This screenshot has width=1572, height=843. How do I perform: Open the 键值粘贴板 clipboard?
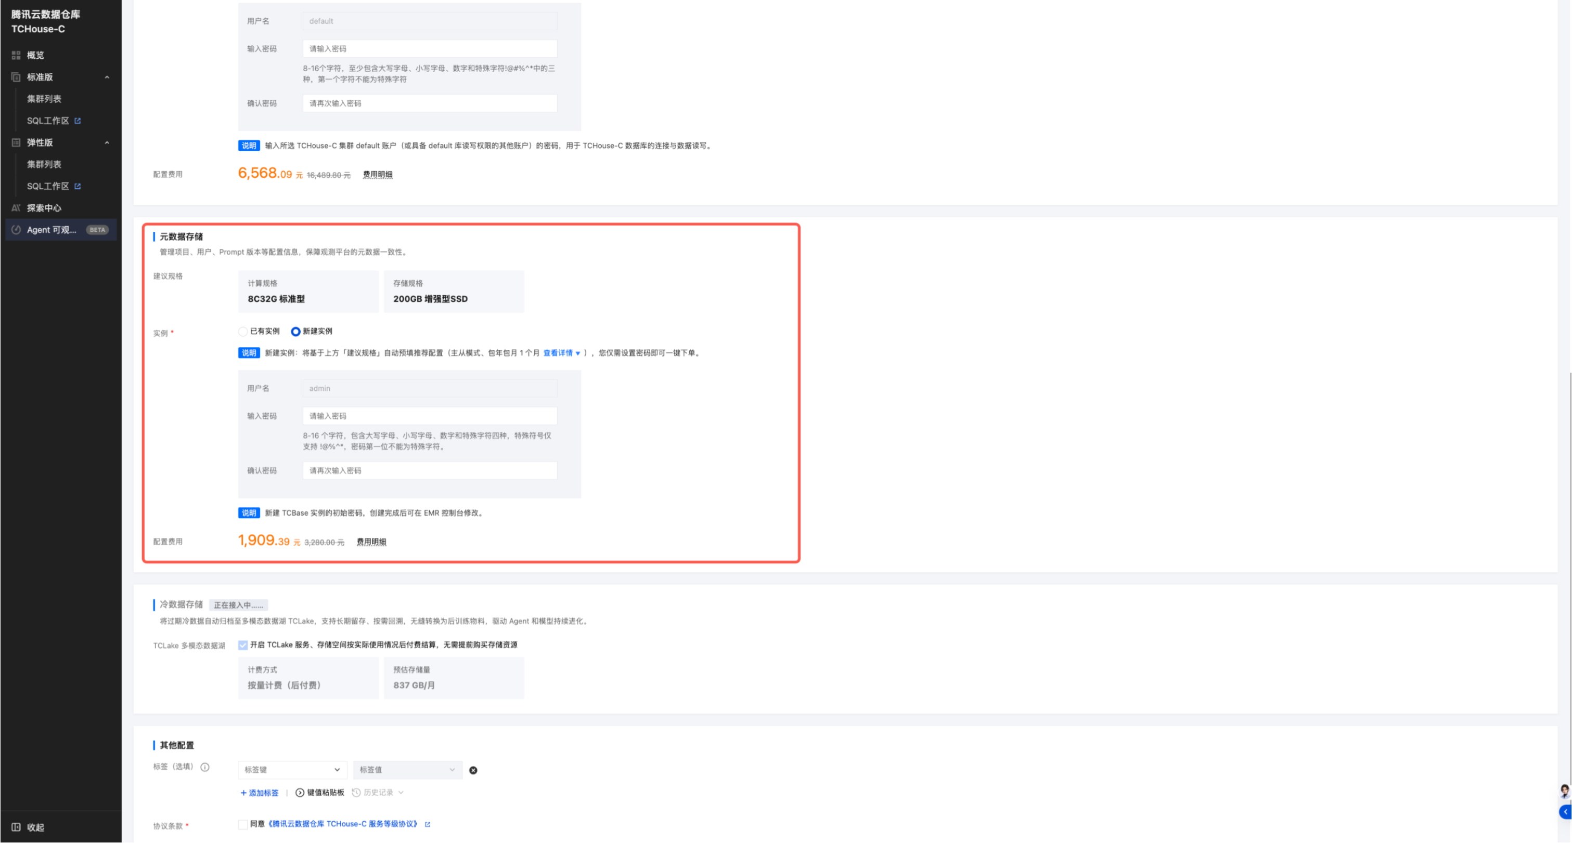click(x=320, y=793)
